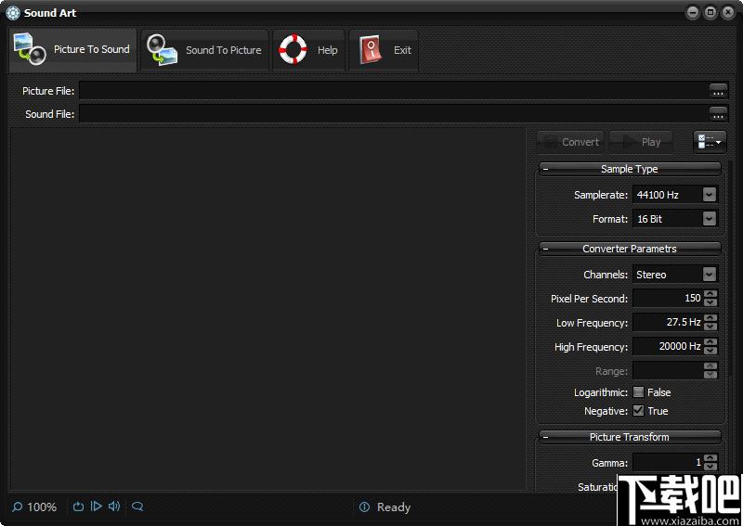Browse for Sound File with ellipsis button
The width and height of the screenshot is (743, 526).
718,113
